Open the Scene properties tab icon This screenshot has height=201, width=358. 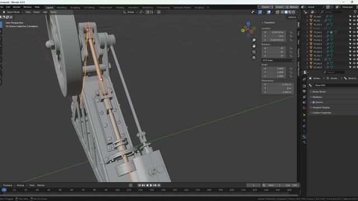pyautogui.click(x=304, y=103)
